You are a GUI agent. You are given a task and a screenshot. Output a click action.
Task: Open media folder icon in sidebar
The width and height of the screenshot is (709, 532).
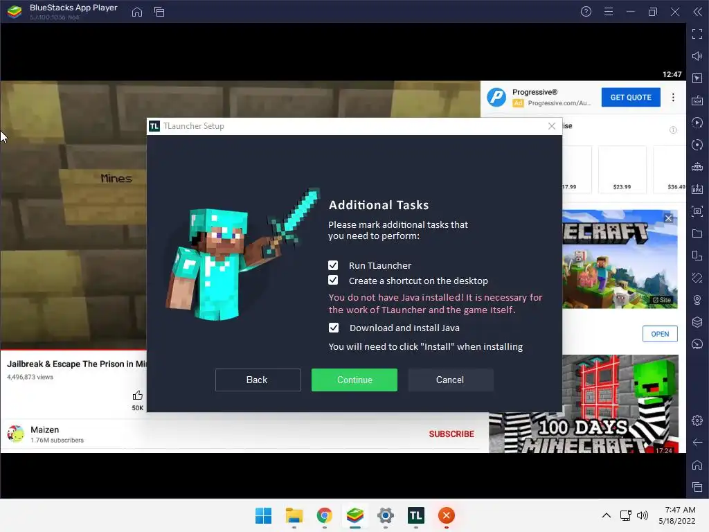click(697, 233)
